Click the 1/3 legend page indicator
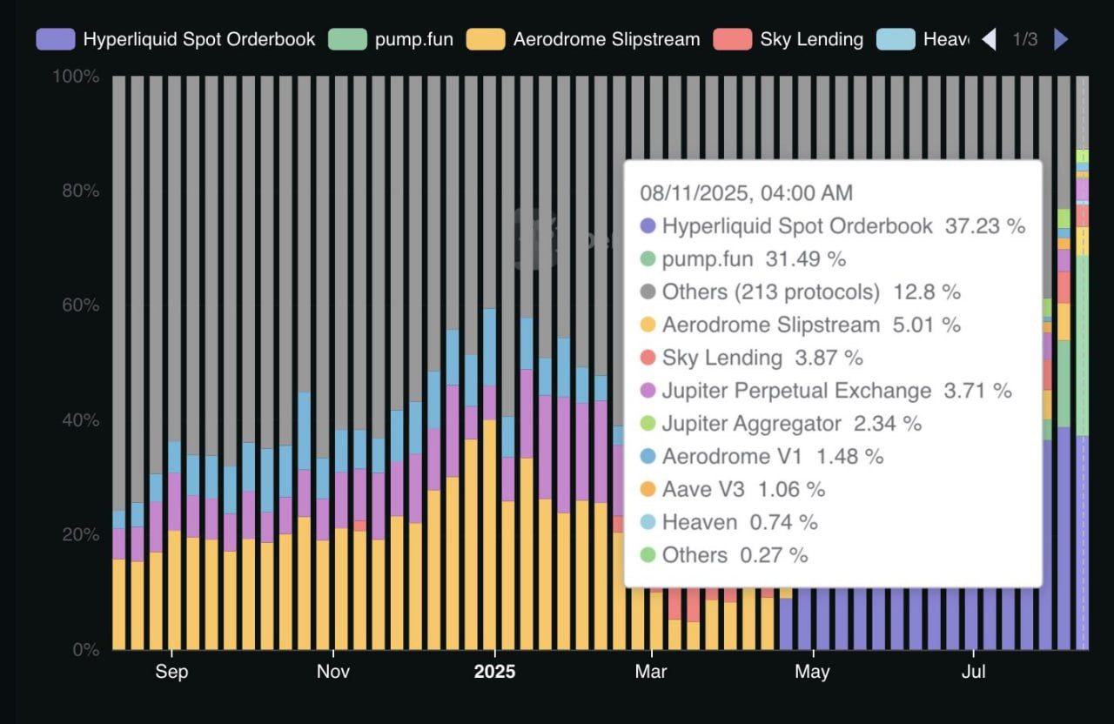This screenshot has height=724, width=1114. (x=1024, y=39)
